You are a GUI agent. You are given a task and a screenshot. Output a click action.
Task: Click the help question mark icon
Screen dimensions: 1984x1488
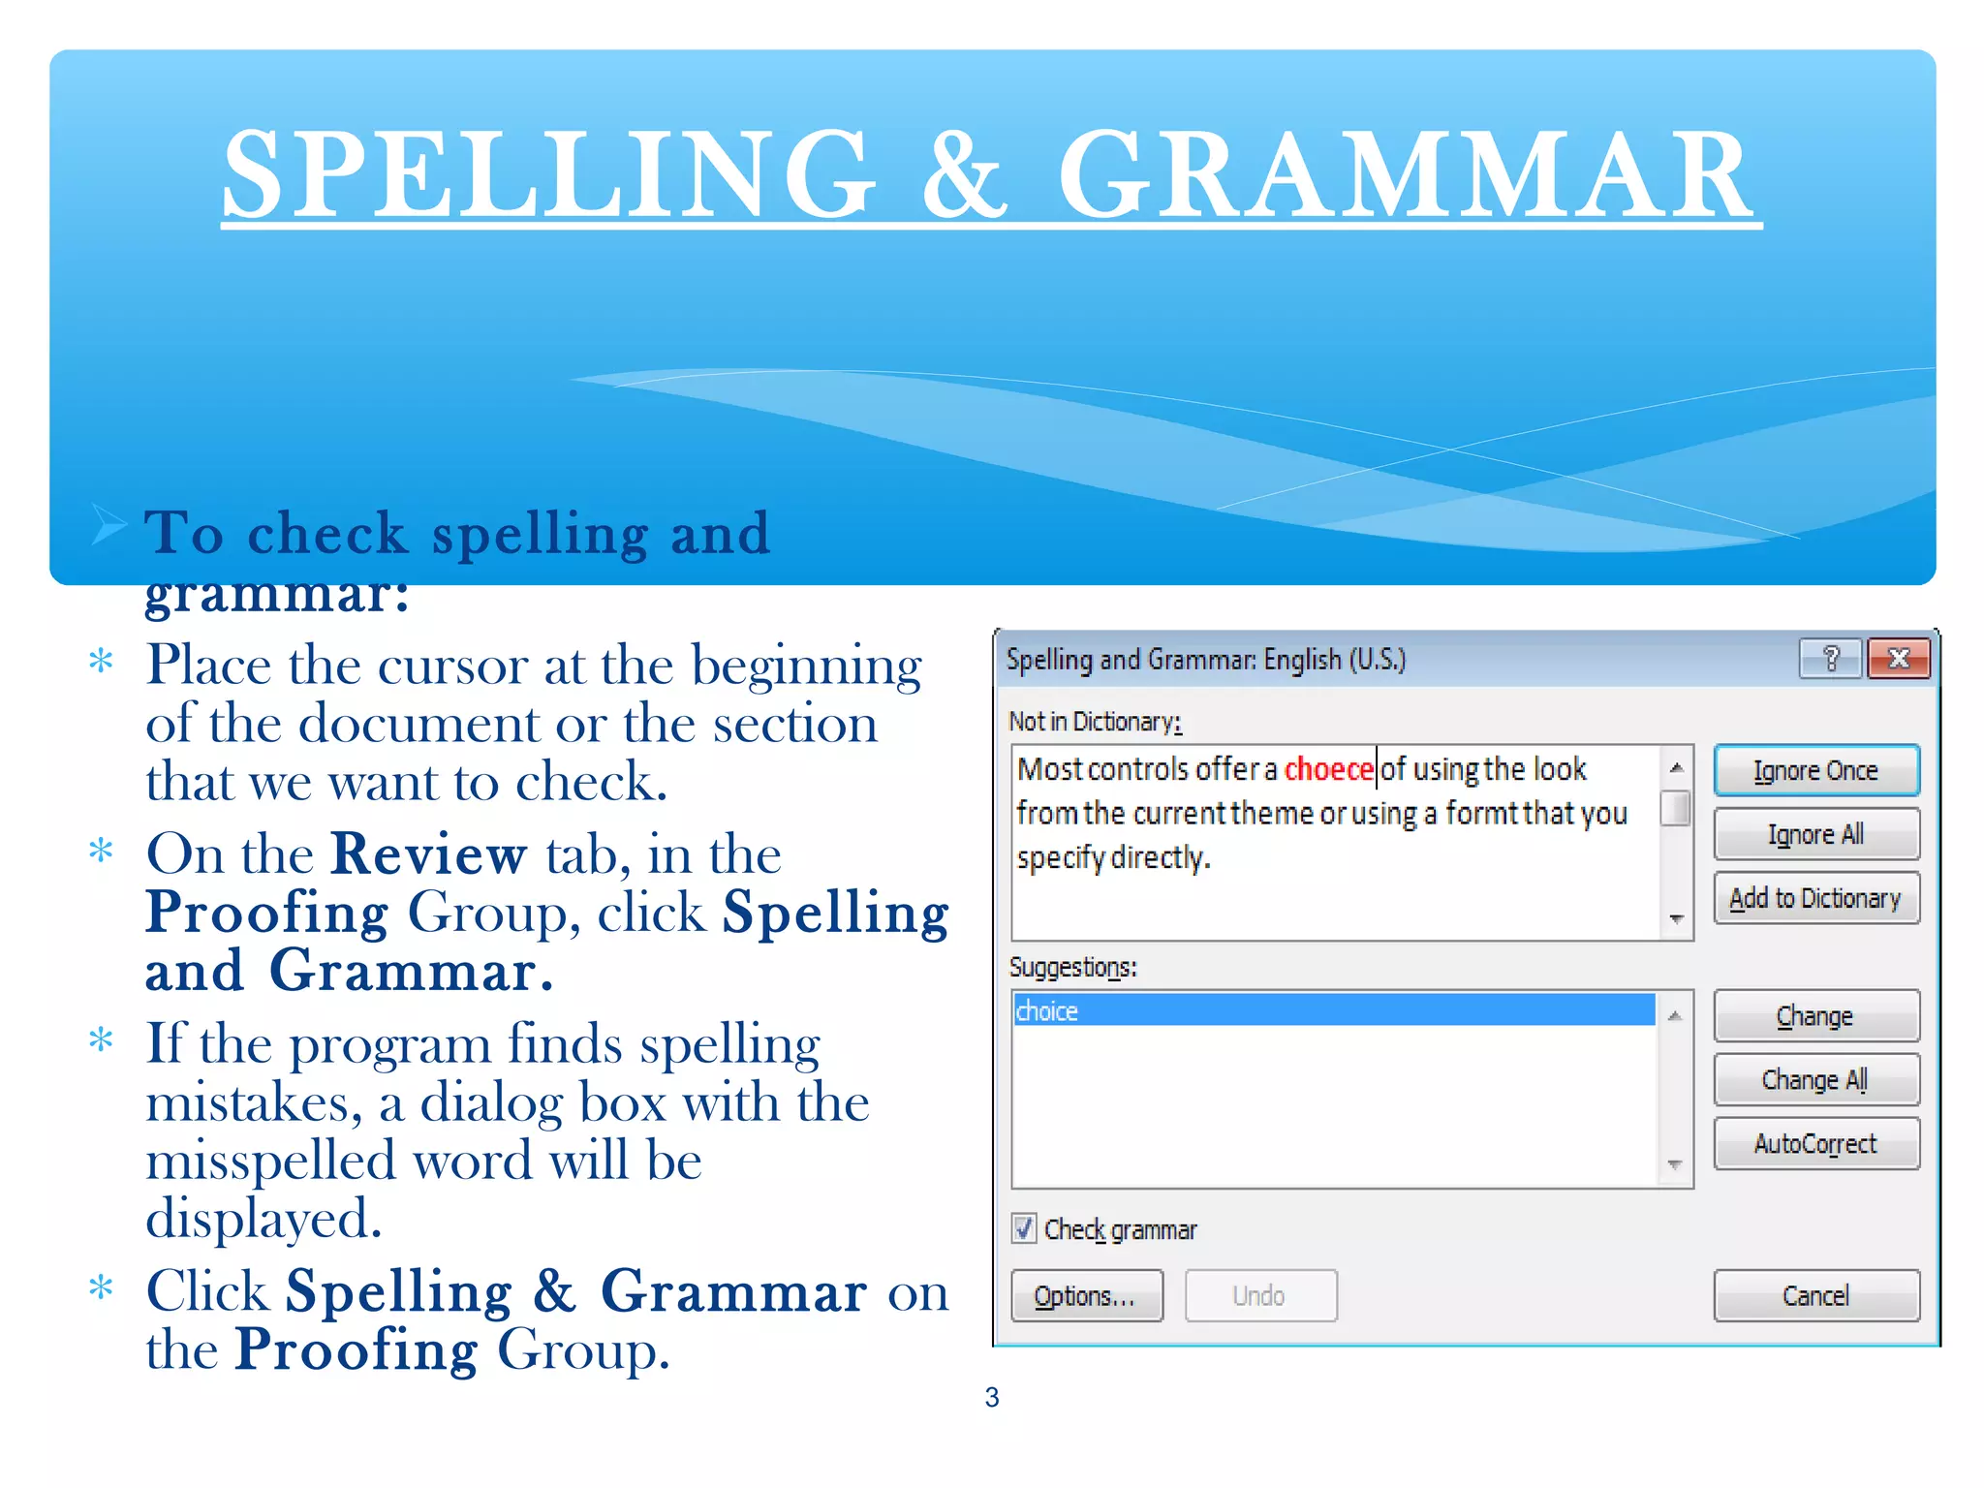1831,659
